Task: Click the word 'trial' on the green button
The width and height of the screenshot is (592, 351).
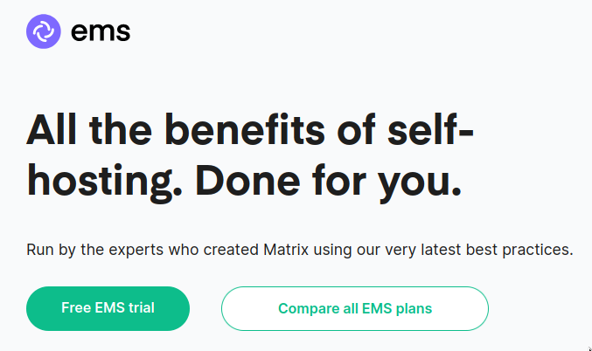Action: click(141, 307)
